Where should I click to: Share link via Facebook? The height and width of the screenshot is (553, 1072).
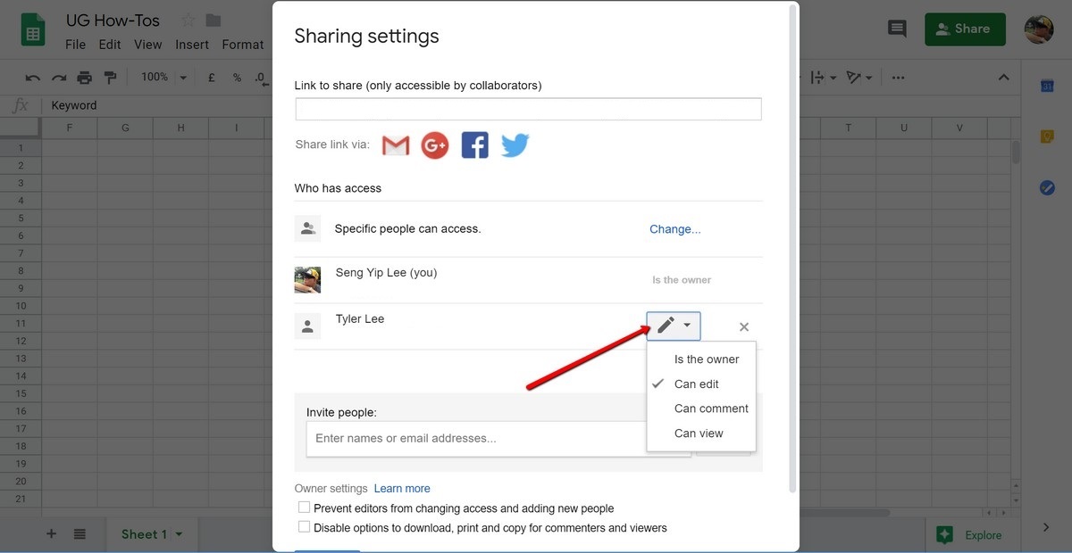(474, 144)
